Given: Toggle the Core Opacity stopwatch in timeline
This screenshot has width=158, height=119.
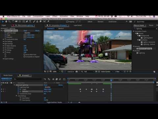Looking at the screenshot, I should tap(20, 100).
